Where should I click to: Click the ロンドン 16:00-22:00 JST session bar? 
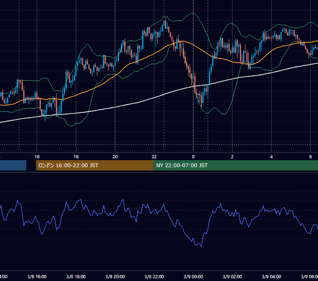94,165
